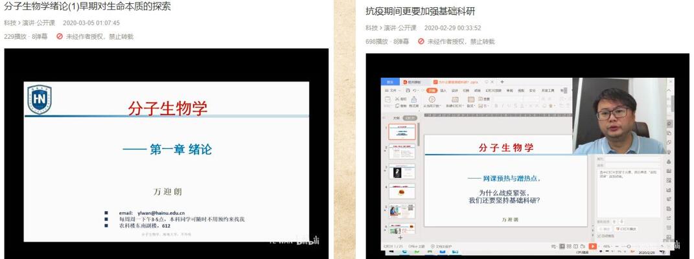This screenshot has width=694, height=259.
Task: Click 科技 category link above the right video
Action: pos(371,28)
